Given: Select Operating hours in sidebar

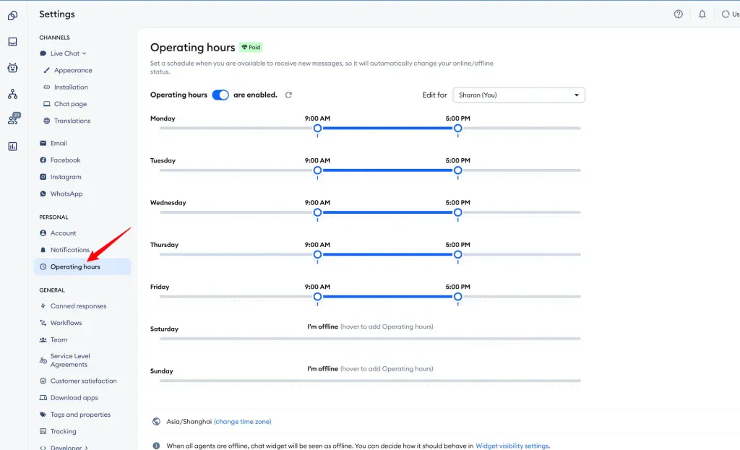Looking at the screenshot, I should tap(82, 267).
